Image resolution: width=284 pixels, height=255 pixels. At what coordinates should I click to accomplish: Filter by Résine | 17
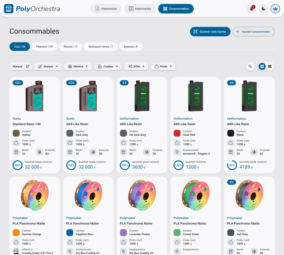[x=71, y=47]
